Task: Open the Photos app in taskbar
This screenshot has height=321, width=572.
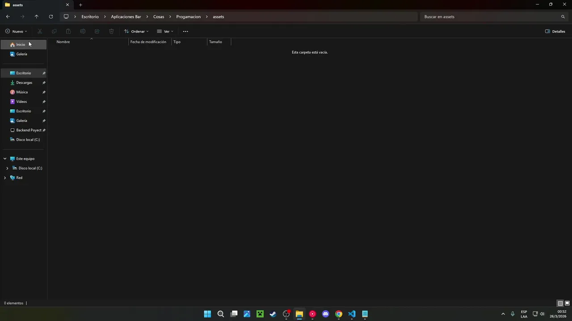Action: tap(247, 314)
